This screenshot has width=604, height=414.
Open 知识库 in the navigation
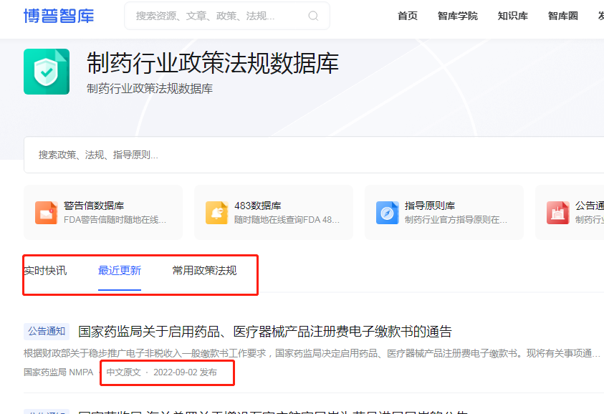pos(513,16)
